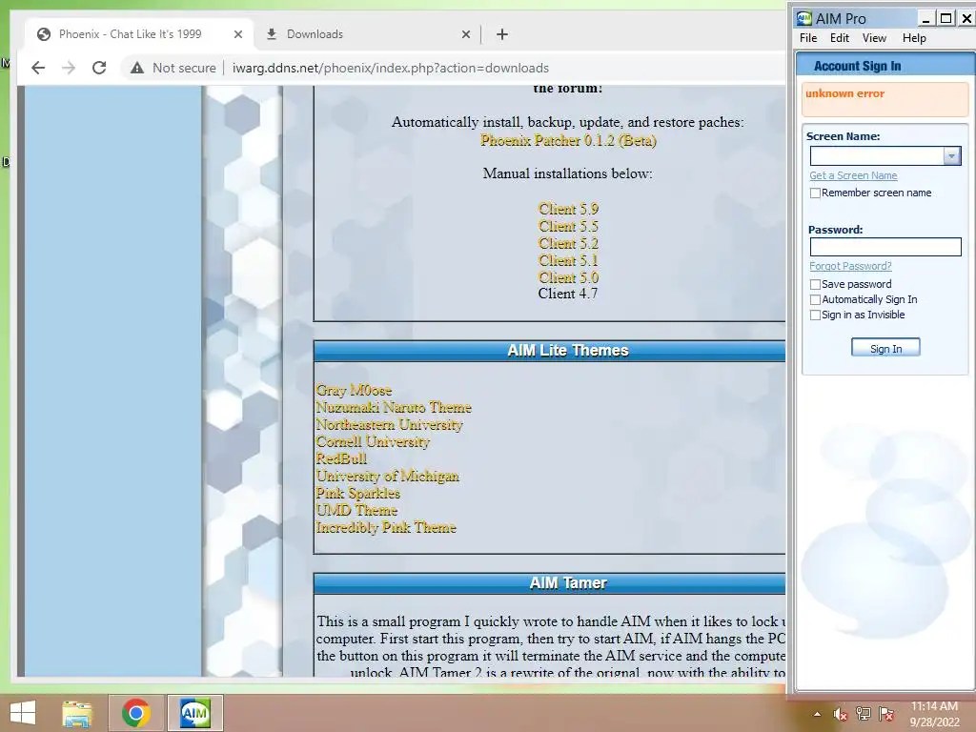This screenshot has height=732, width=976.
Task: Click Forgot Password? link
Action: pyautogui.click(x=850, y=266)
